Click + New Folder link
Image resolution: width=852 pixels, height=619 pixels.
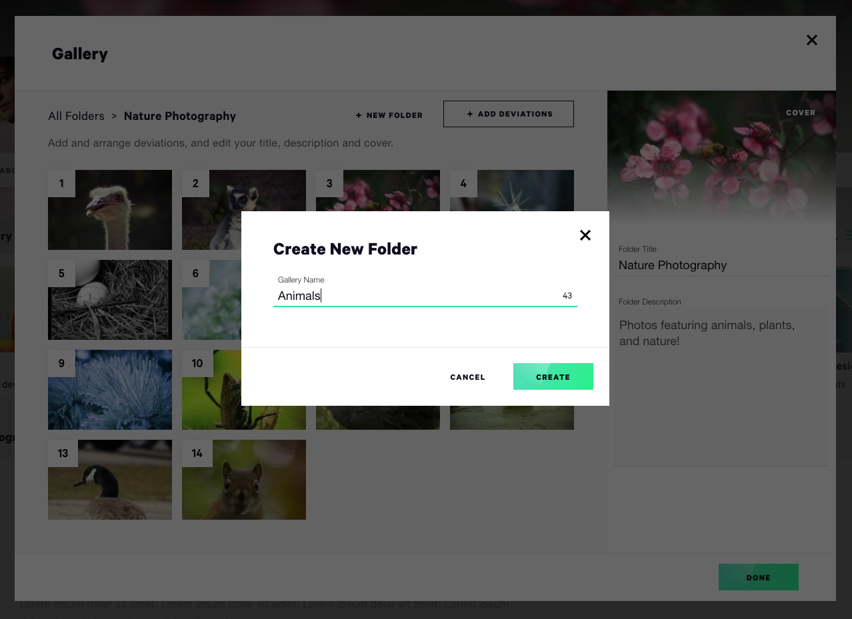pyautogui.click(x=389, y=115)
